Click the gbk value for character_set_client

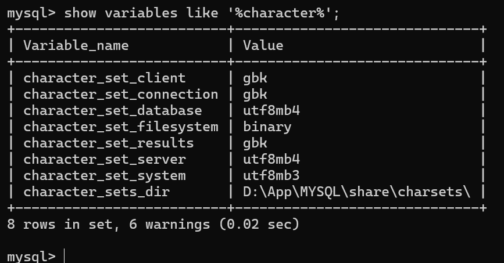click(255, 78)
